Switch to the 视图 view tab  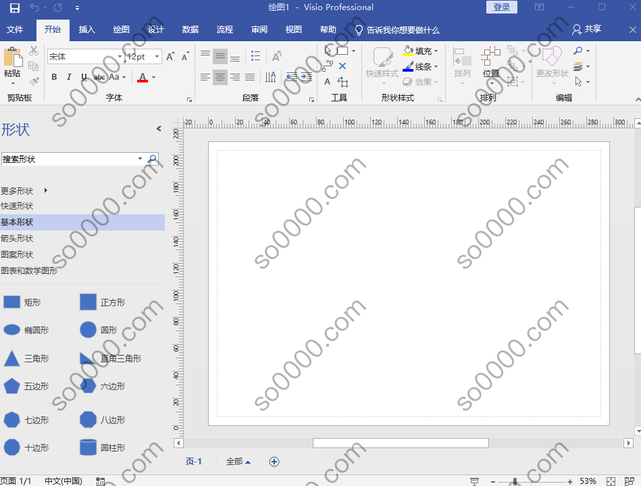pos(294,30)
